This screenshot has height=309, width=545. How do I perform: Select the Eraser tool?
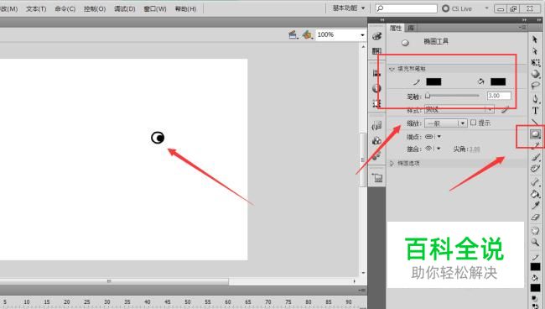click(535, 217)
